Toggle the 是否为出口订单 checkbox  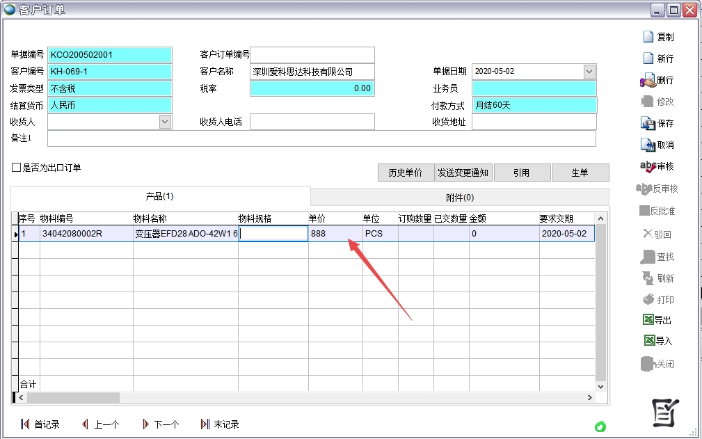coord(17,168)
